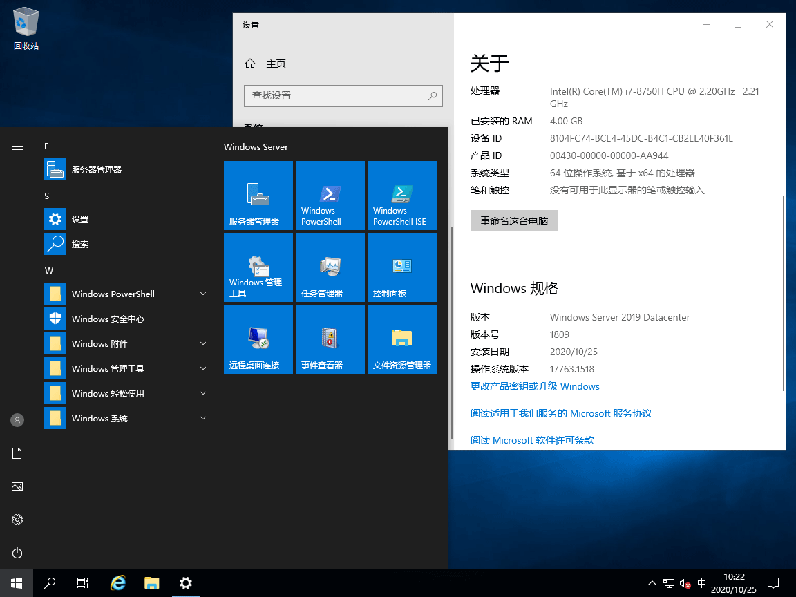796x597 pixels.
Task: Open the Start menu hamburger menu
Action: pyautogui.click(x=17, y=146)
